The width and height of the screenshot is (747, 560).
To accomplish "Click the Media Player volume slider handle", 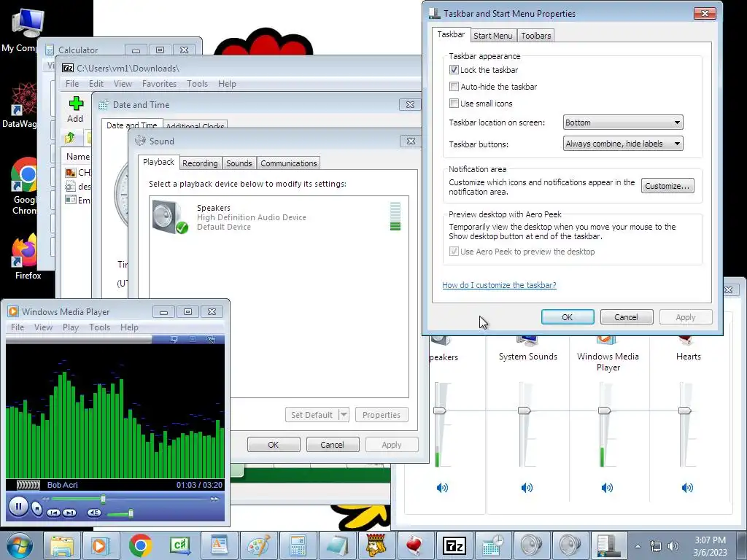I will pos(131,513).
